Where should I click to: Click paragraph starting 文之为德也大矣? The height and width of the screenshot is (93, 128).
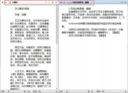[30, 31]
